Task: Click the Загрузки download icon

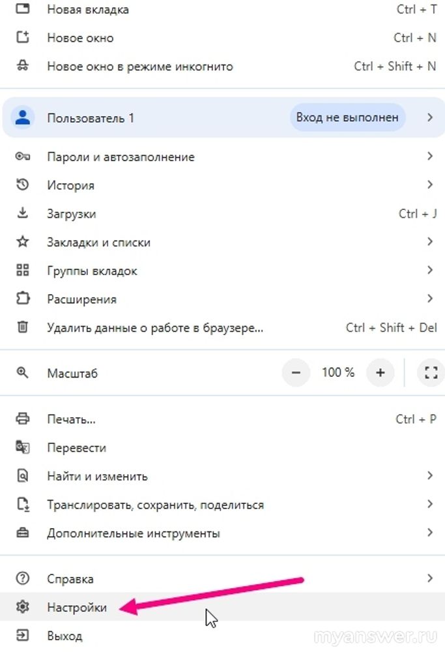Action: click(x=23, y=214)
